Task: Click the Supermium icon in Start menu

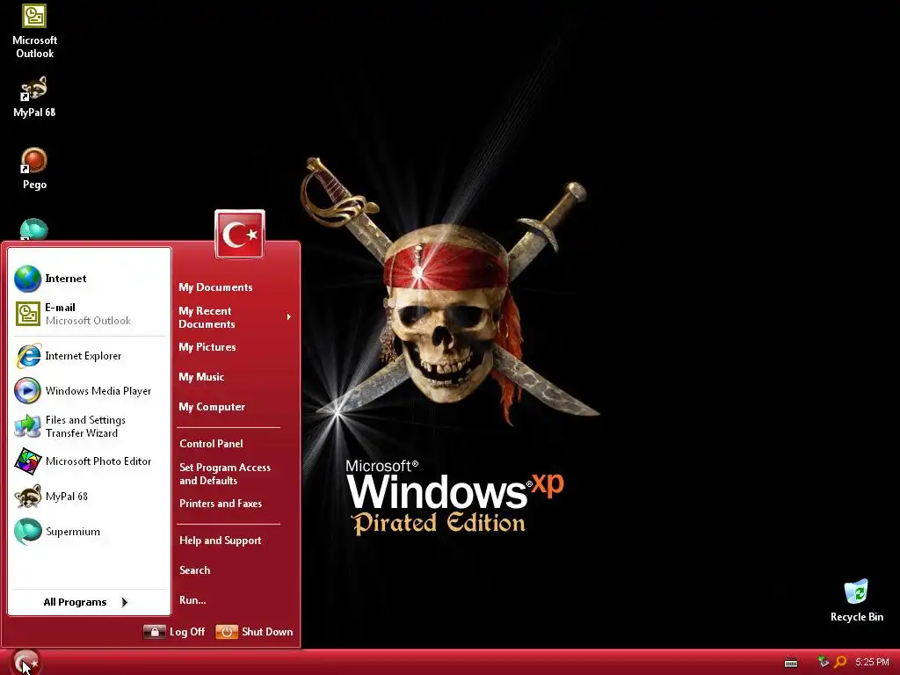Action: pos(27,532)
